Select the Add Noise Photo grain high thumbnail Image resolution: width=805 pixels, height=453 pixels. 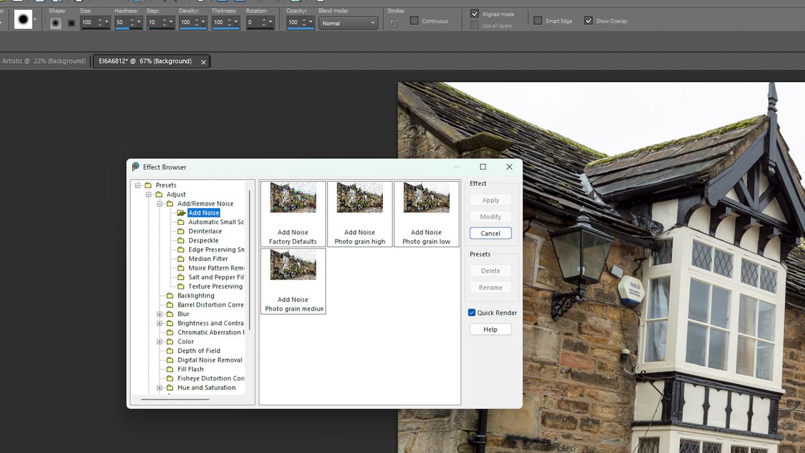(x=360, y=198)
